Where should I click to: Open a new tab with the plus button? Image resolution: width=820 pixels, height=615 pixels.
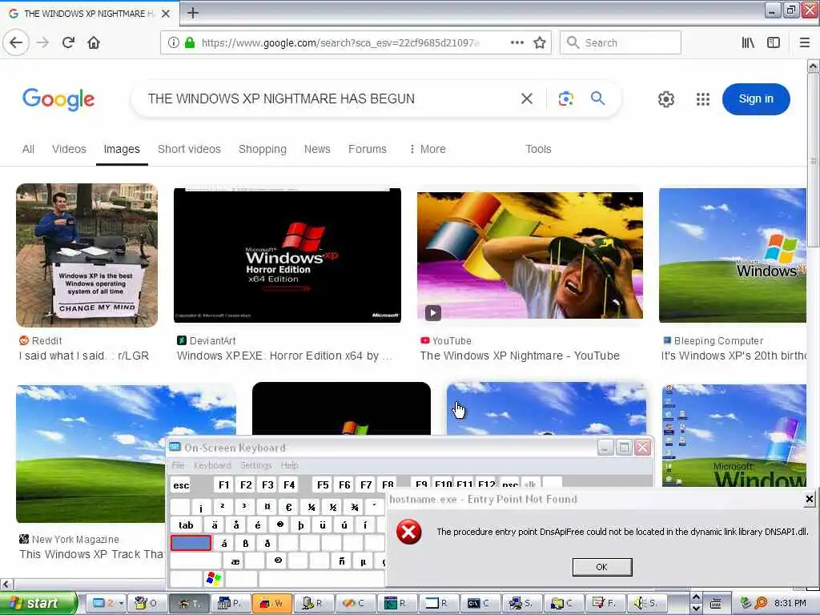click(x=193, y=13)
